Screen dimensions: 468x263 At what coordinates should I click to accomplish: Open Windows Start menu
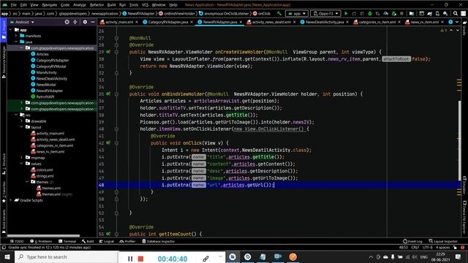coord(7,256)
